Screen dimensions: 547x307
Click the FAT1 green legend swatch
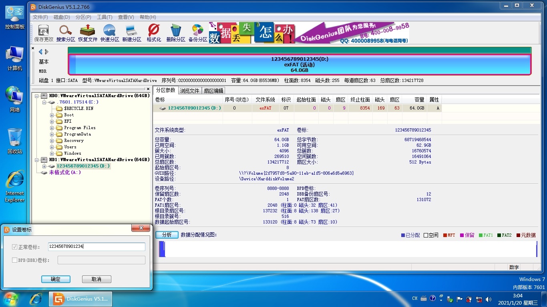[481, 235]
